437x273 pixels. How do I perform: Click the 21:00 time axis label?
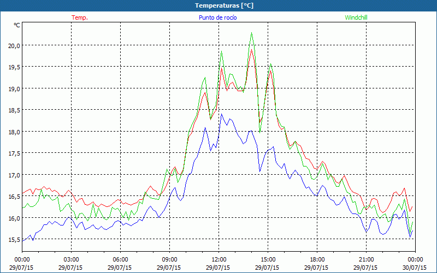pos(366,260)
